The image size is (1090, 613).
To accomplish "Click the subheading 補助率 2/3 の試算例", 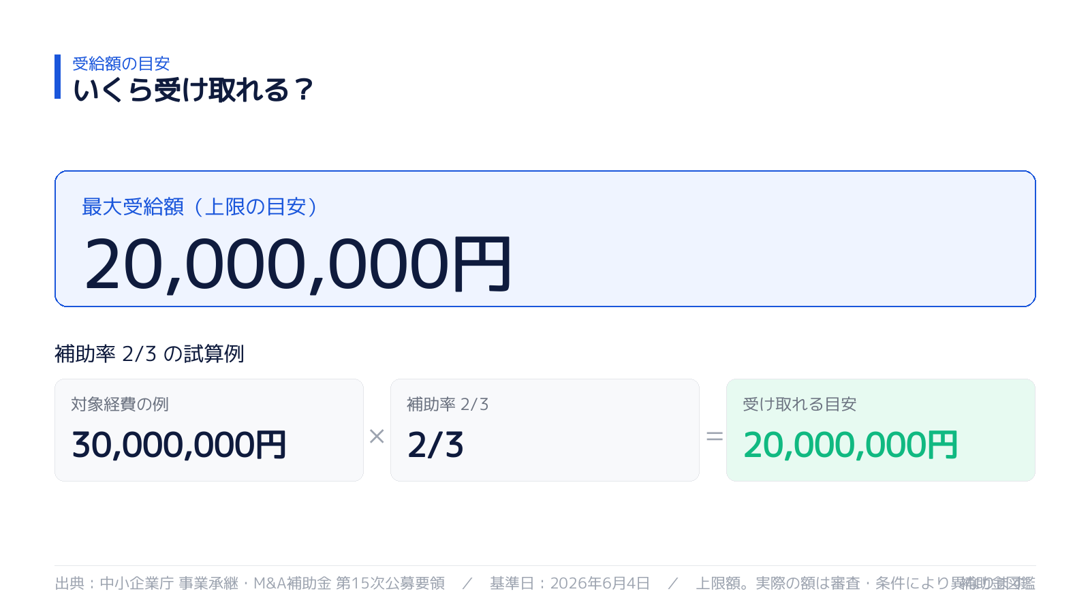I will [x=149, y=353].
